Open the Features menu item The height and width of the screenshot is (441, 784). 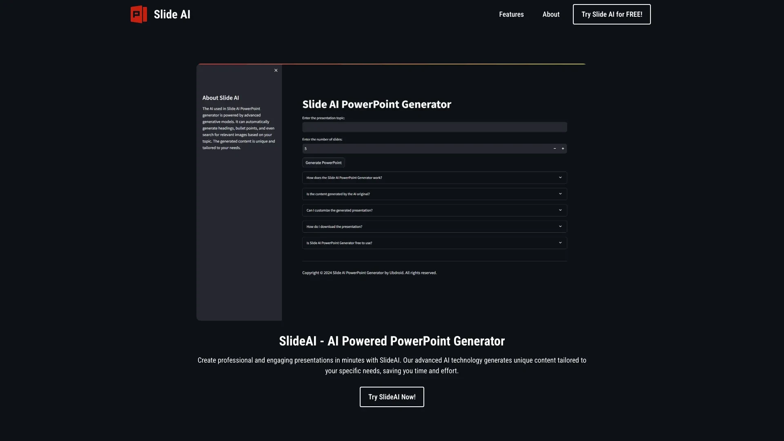click(511, 15)
